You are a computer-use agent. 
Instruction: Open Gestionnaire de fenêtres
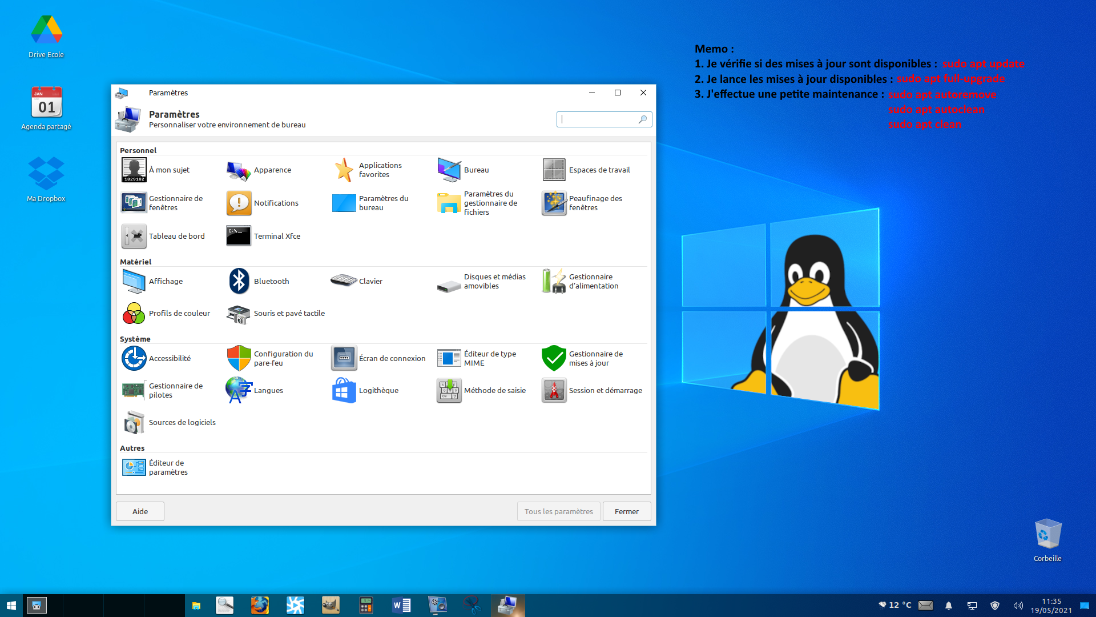click(163, 203)
